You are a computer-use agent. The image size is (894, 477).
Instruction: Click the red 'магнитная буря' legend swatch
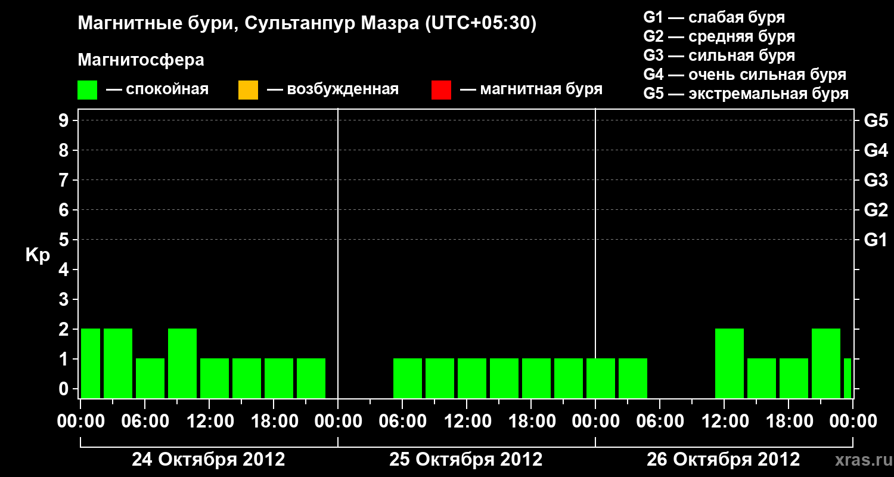(x=441, y=90)
